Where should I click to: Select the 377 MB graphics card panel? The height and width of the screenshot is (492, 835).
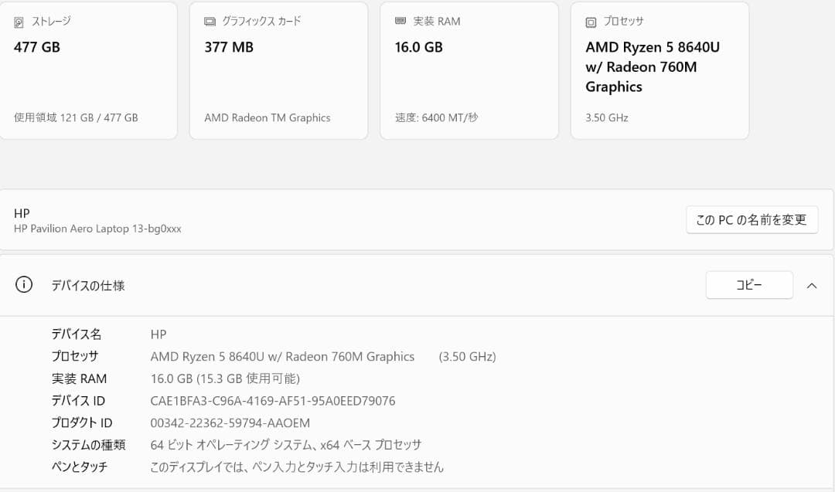point(278,70)
